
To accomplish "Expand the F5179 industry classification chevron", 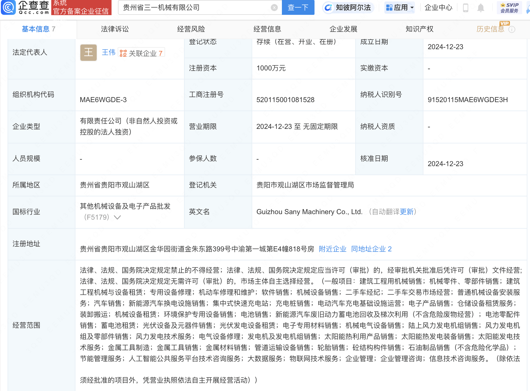I will (x=117, y=217).
